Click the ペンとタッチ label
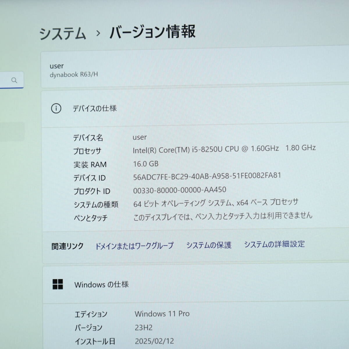 tap(91, 218)
